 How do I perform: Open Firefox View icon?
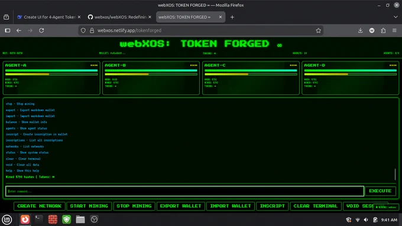(7, 17)
